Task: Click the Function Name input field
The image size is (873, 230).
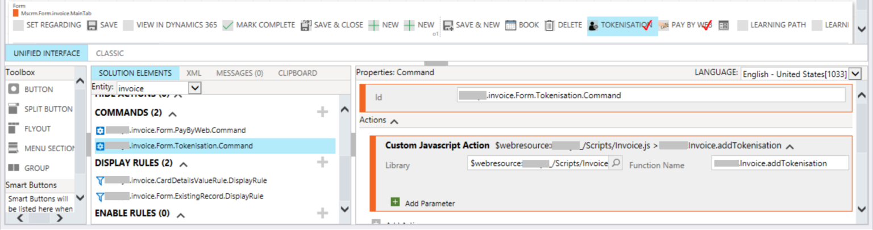Action: click(779, 163)
